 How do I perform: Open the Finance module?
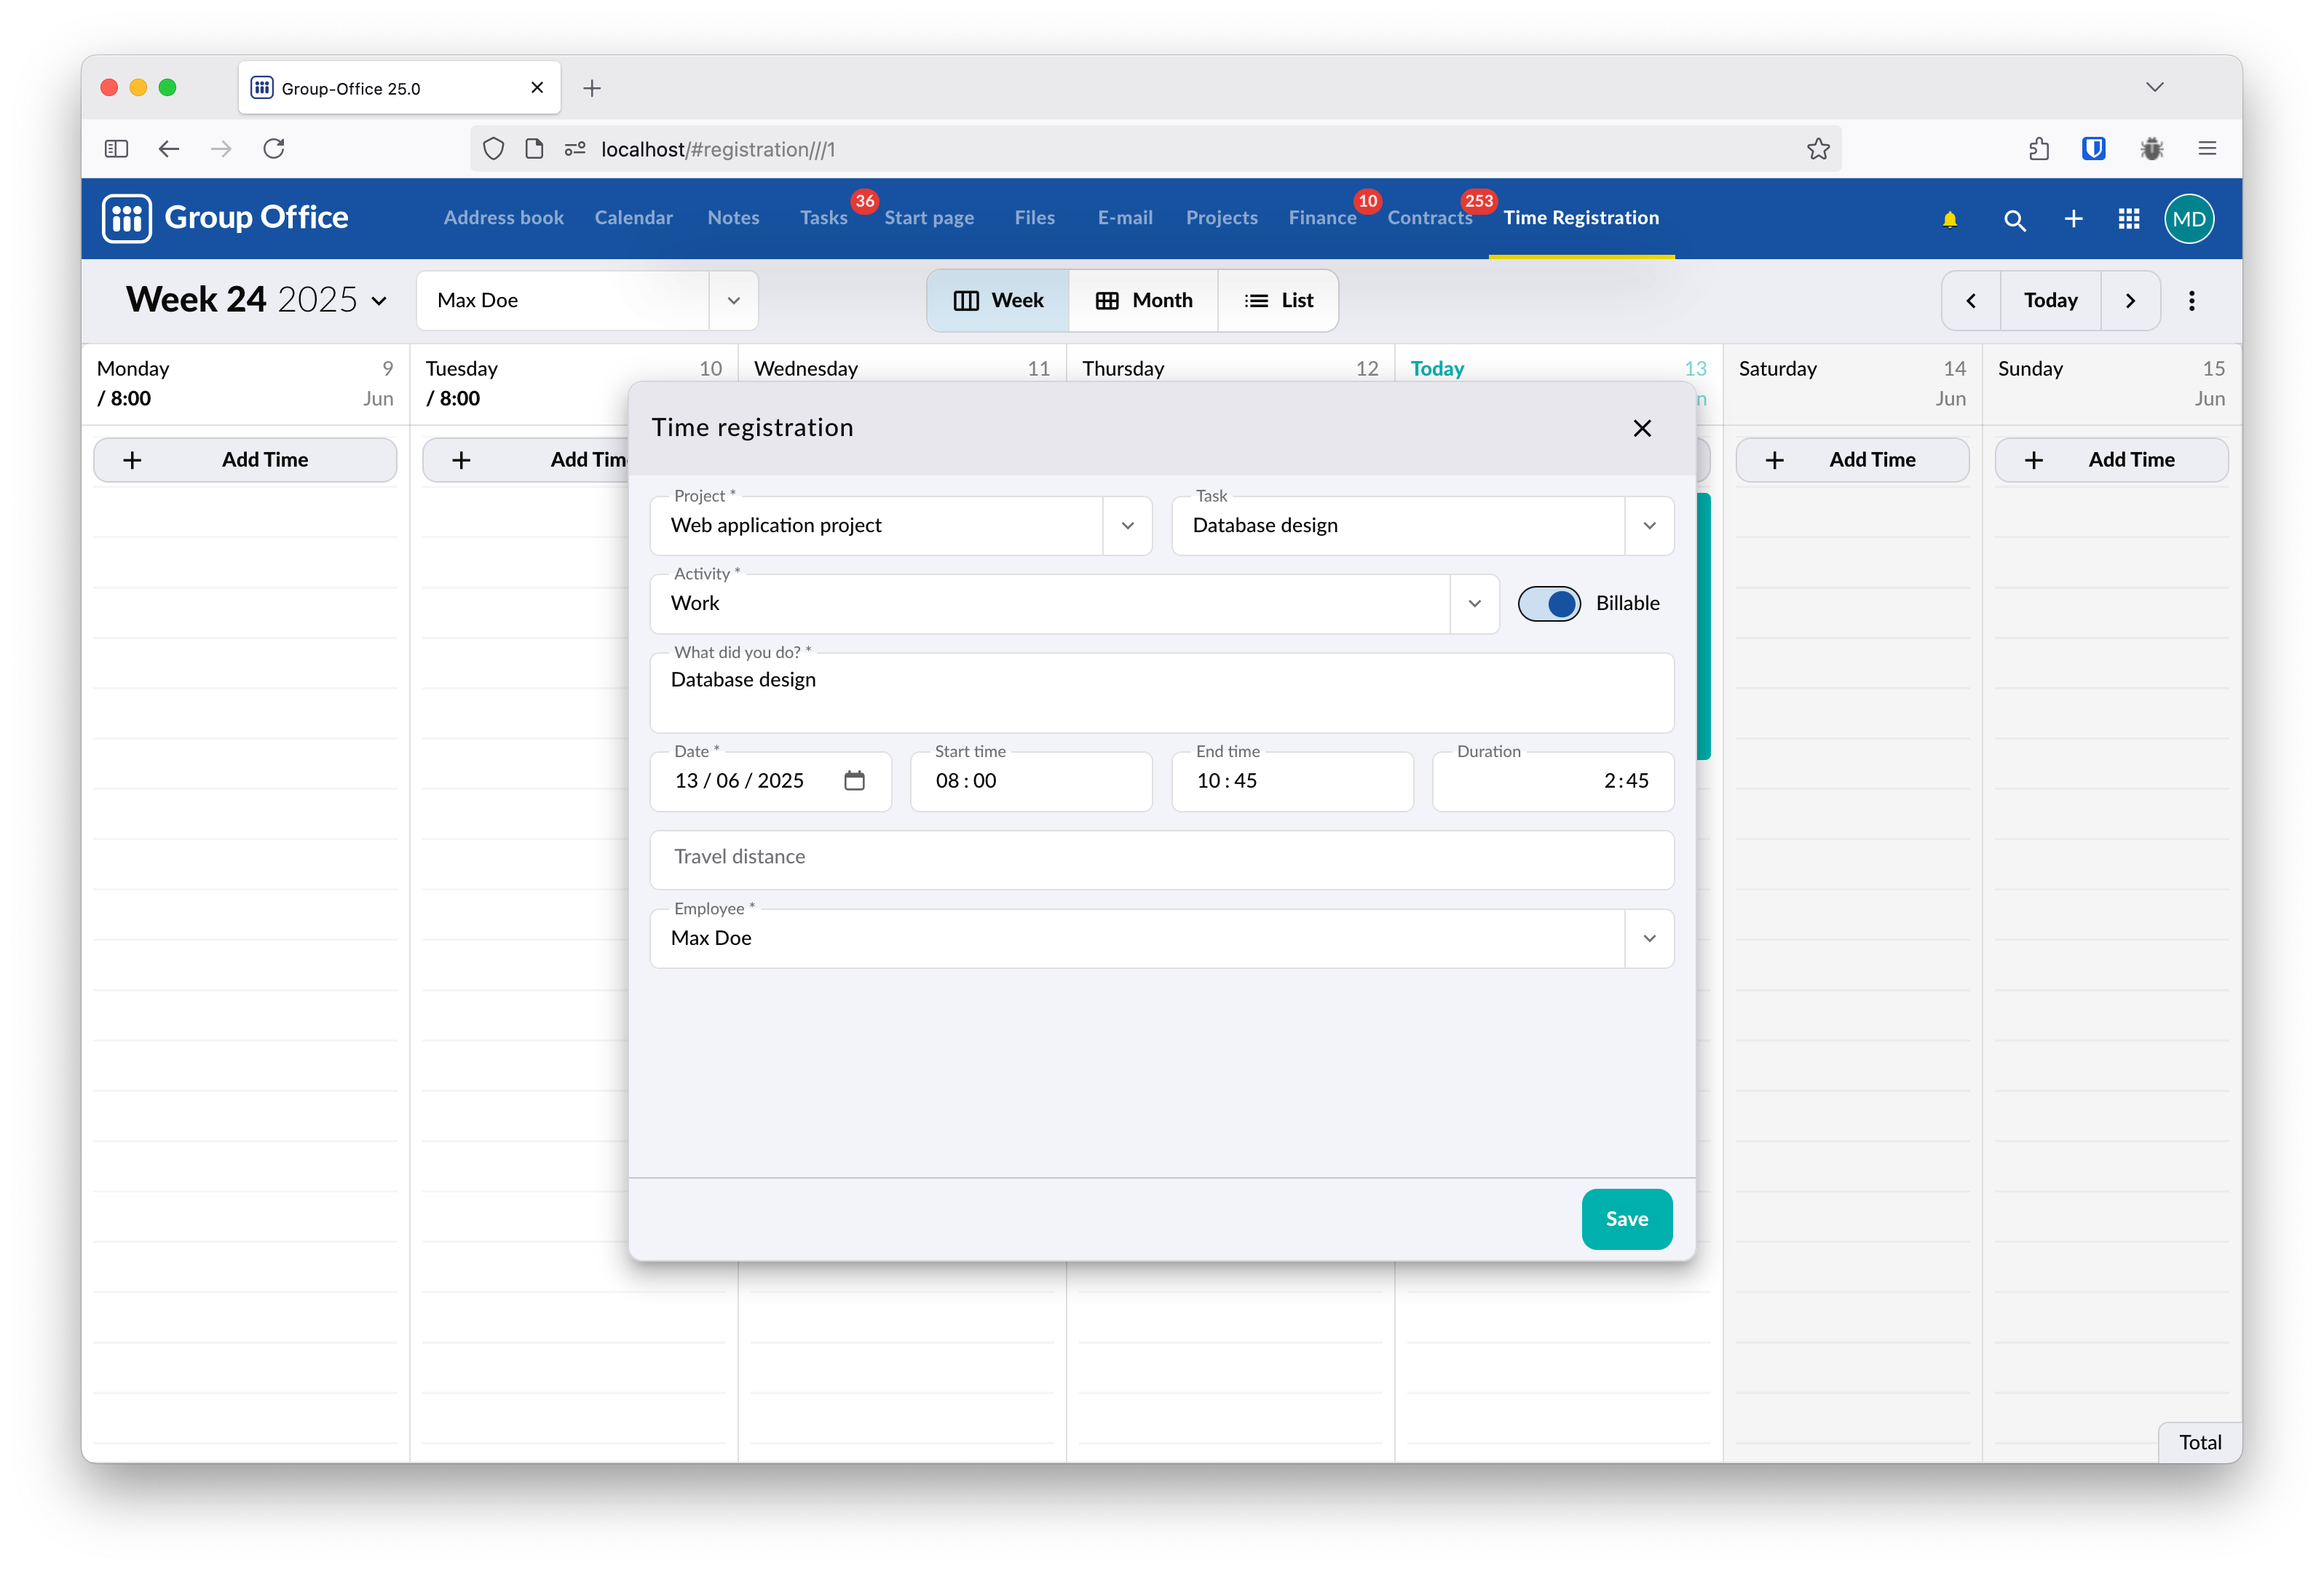point(1322,218)
